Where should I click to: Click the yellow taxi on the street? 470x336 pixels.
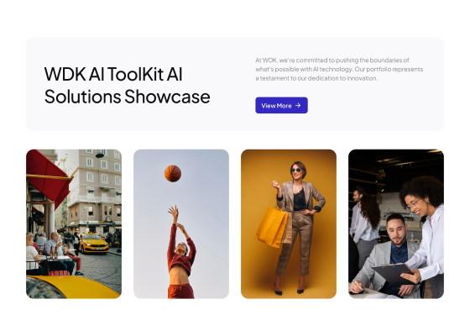pyautogui.click(x=93, y=243)
